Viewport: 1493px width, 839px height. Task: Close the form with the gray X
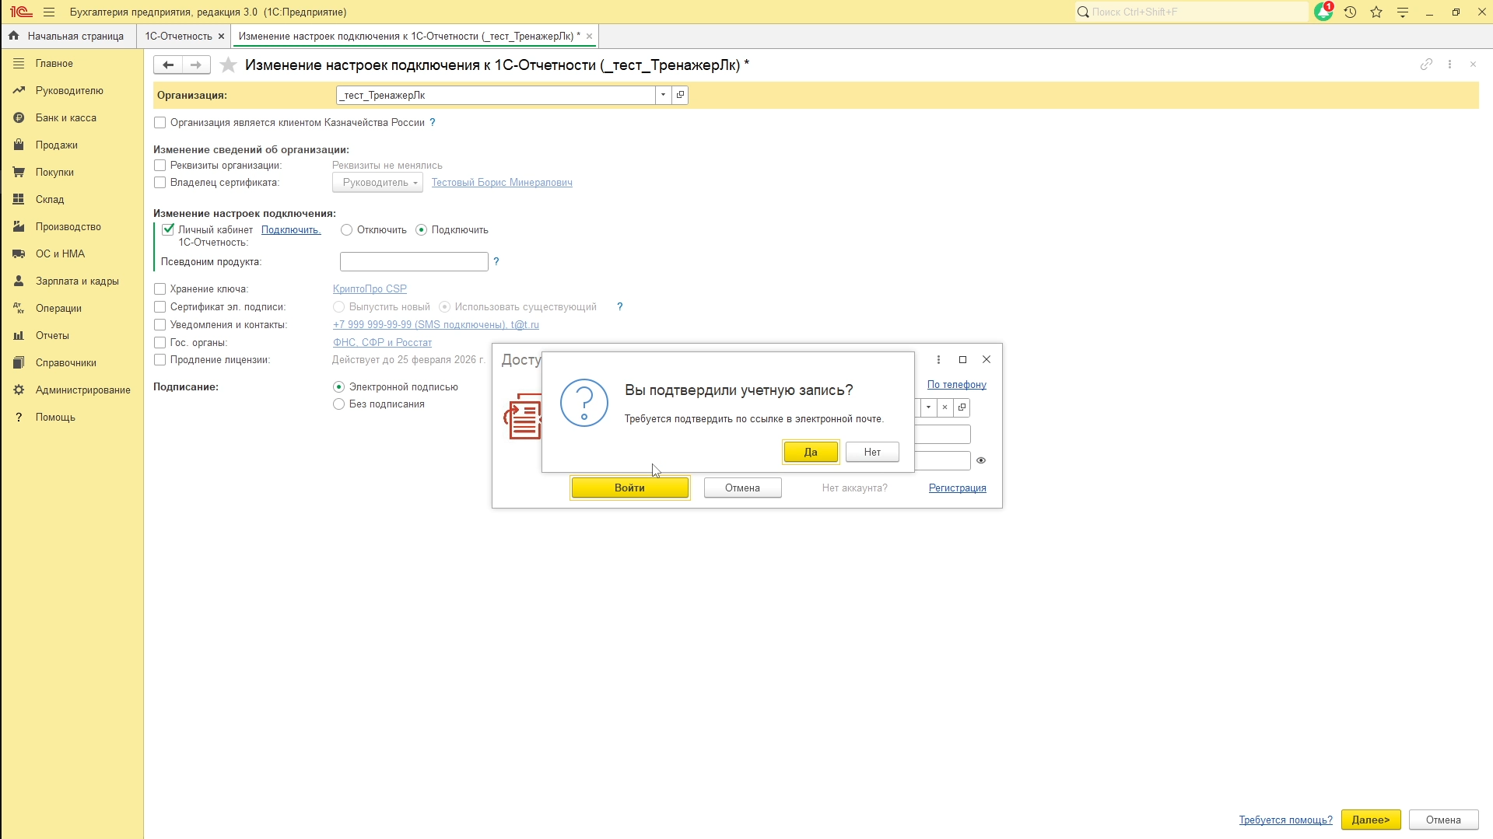(1473, 65)
